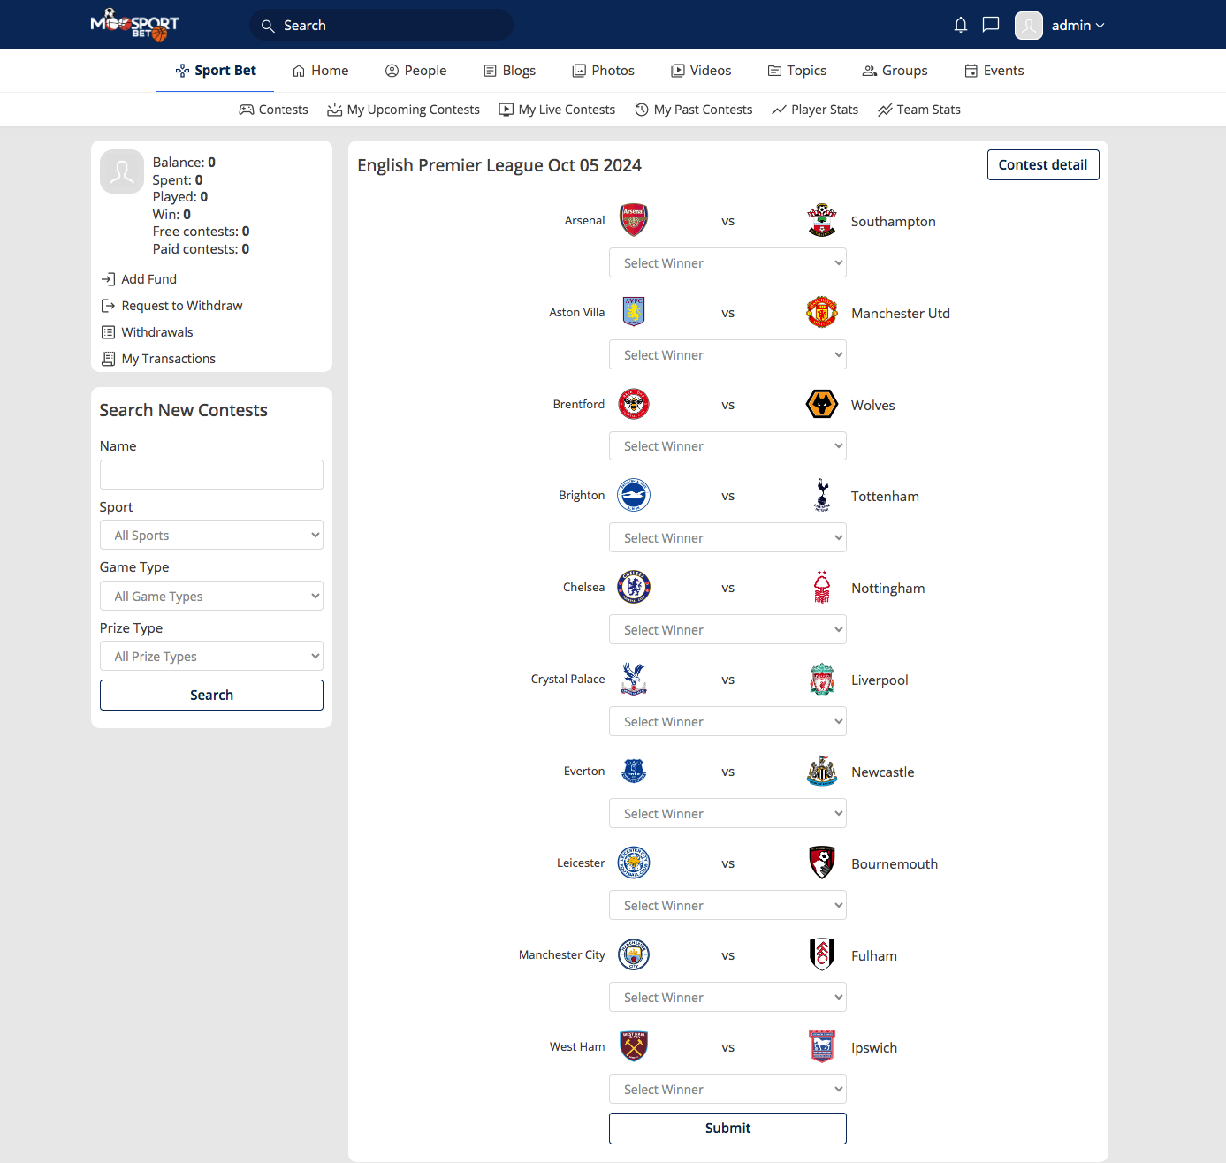
Task: Click the Ipswich team crest
Action: [822, 1046]
